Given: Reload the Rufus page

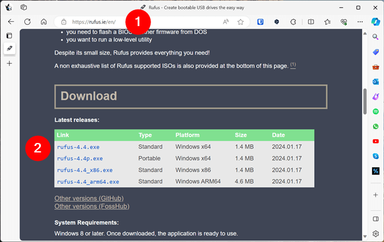Looking at the screenshot, I should pos(27,22).
